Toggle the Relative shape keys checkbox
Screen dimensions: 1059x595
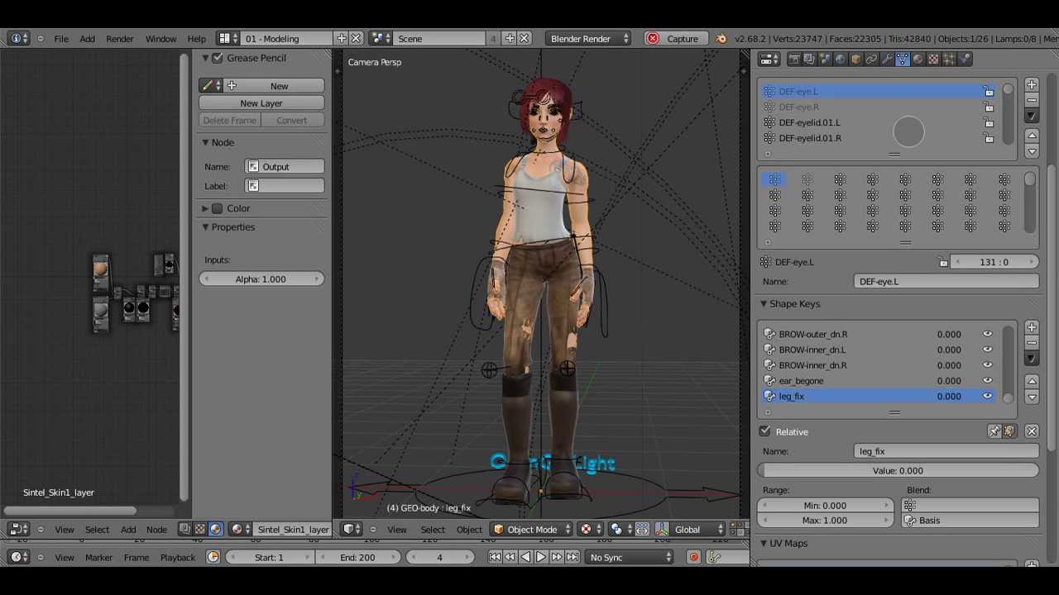pyautogui.click(x=765, y=431)
